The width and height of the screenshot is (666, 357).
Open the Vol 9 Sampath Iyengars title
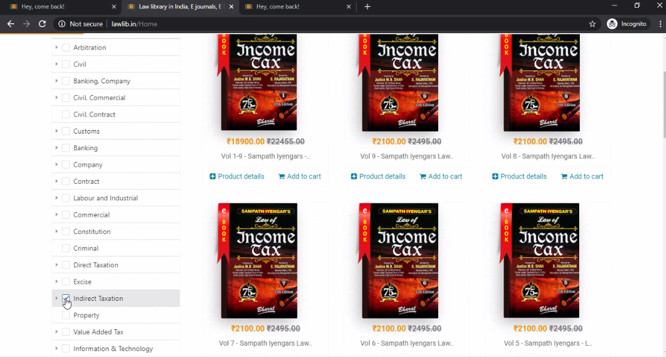tap(407, 156)
